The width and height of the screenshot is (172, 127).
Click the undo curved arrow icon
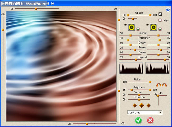(159, 85)
